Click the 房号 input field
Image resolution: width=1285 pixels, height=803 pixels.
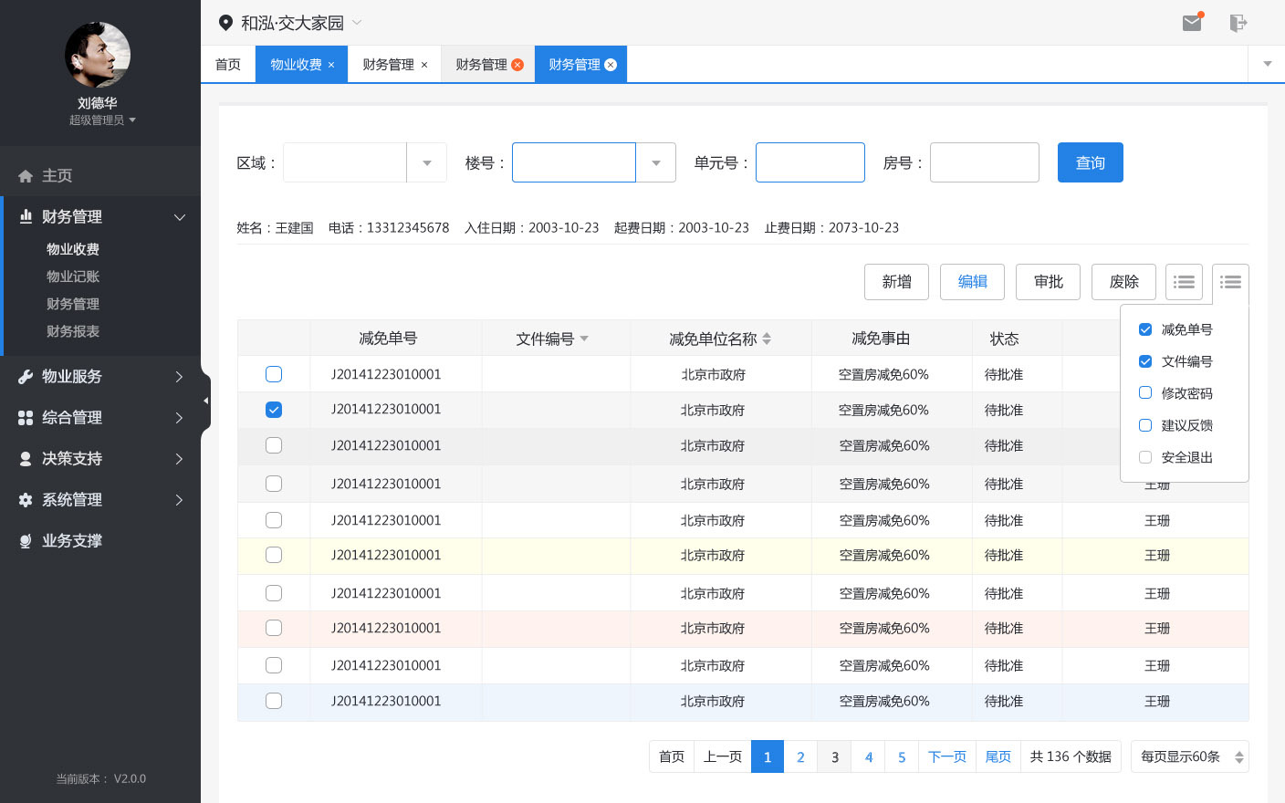(984, 162)
